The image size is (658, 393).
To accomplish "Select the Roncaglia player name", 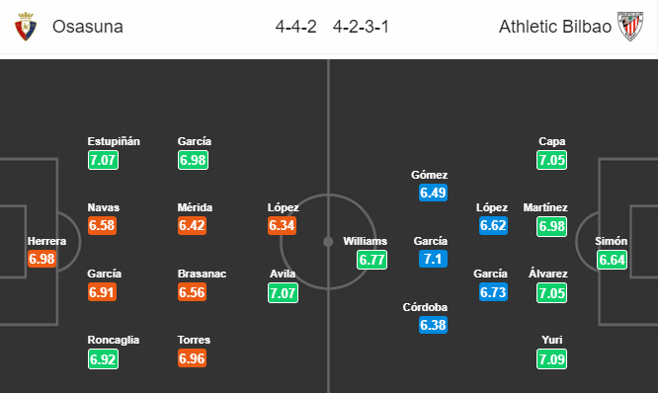I will (114, 340).
